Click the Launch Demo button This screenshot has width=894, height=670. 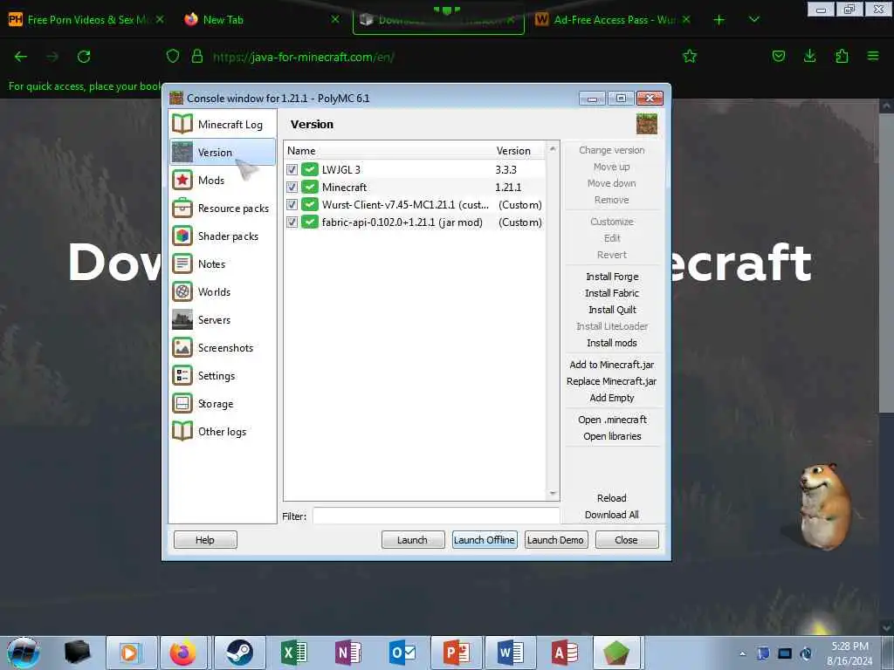point(556,539)
